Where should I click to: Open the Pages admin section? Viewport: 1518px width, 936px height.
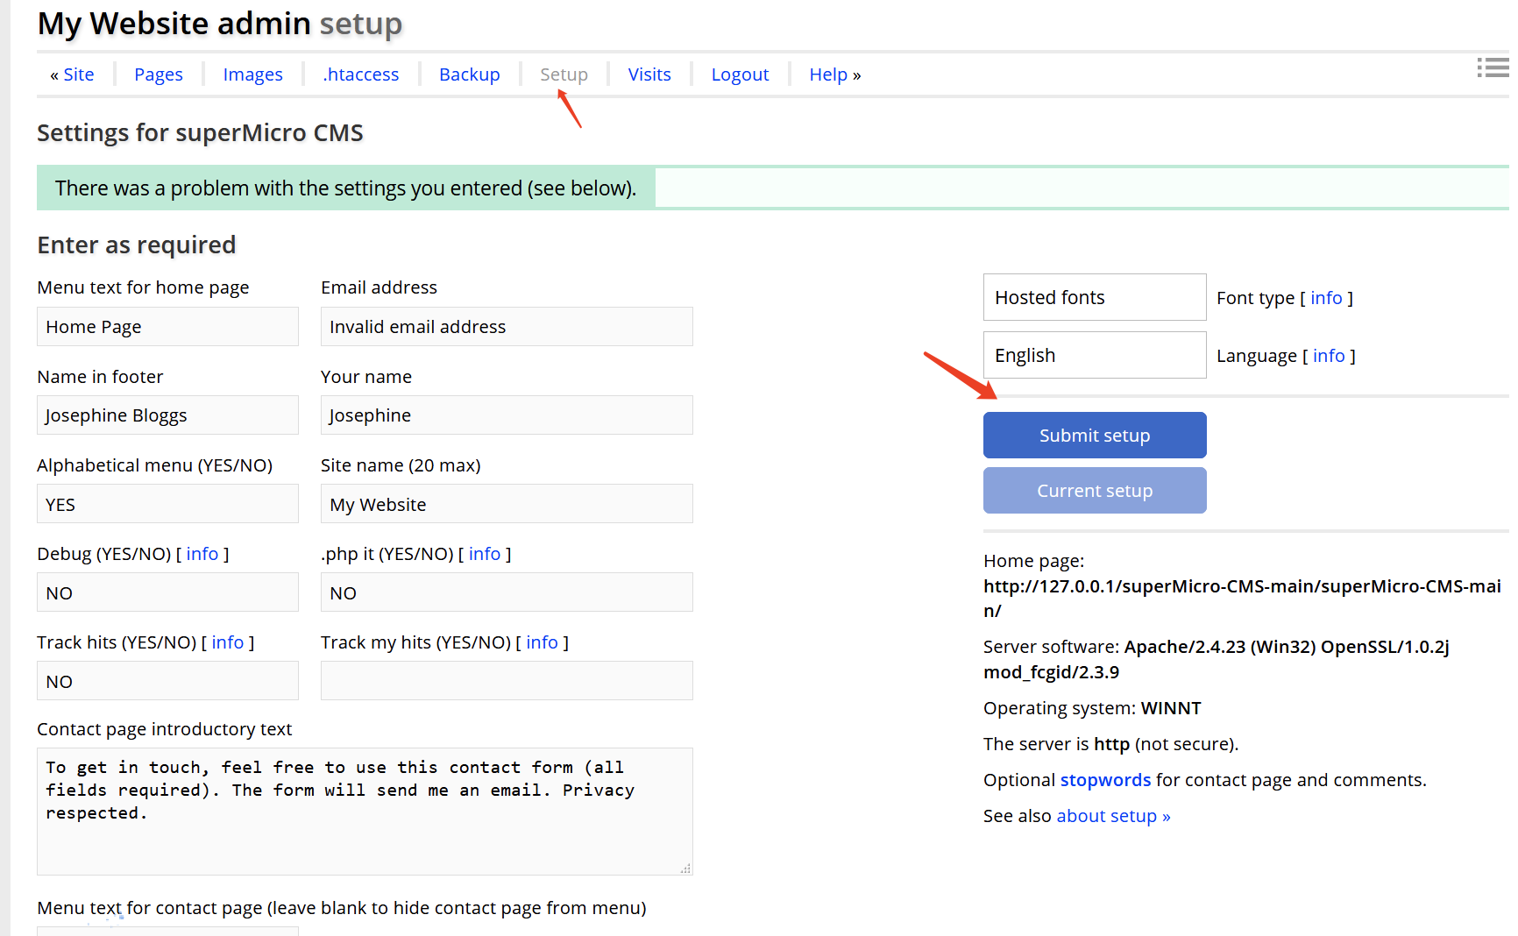(159, 74)
